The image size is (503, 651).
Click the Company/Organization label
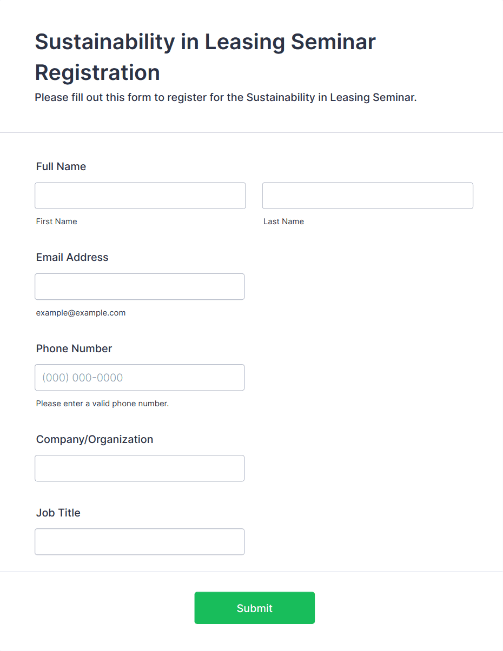(95, 439)
